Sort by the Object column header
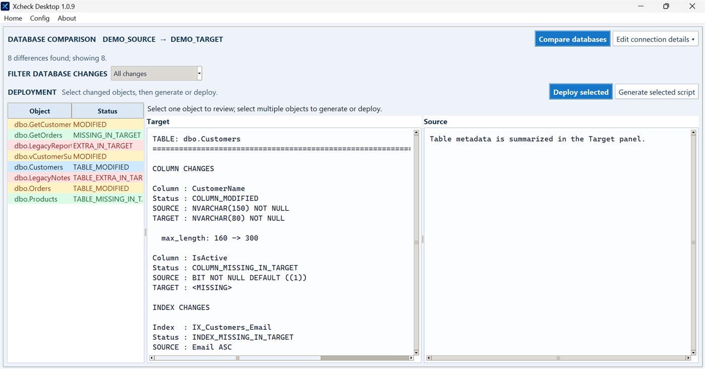Image resolution: width=705 pixels, height=369 pixels. point(40,111)
